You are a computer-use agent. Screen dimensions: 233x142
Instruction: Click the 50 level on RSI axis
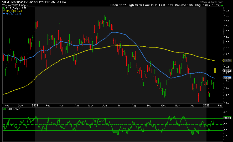(226, 124)
